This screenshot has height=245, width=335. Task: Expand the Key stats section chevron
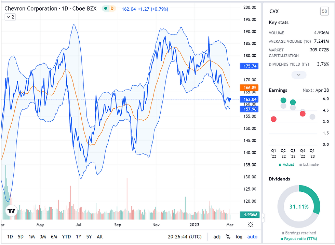point(299,75)
